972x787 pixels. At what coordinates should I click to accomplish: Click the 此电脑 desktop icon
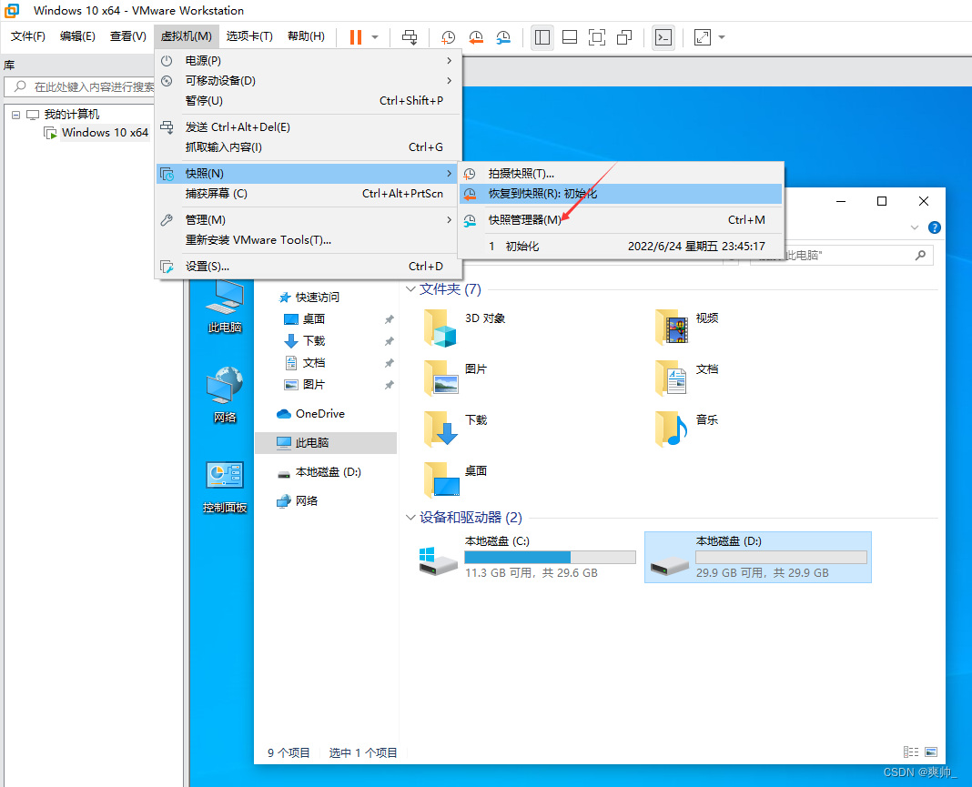[225, 307]
